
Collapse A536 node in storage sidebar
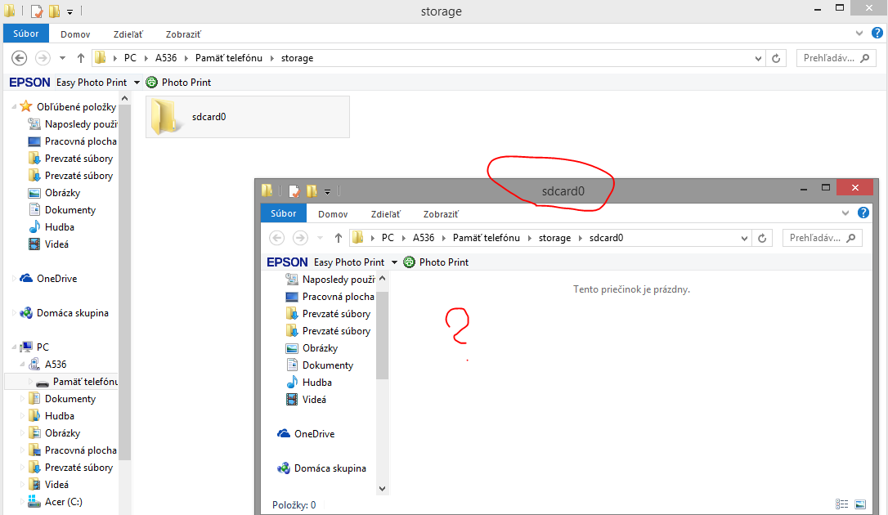tap(23, 364)
